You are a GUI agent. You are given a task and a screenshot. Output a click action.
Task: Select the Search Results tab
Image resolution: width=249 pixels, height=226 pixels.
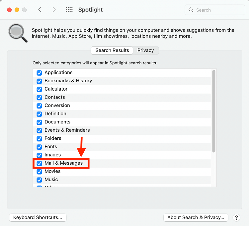click(112, 50)
